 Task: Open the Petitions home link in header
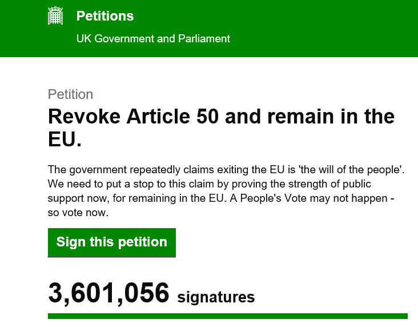coord(105,16)
